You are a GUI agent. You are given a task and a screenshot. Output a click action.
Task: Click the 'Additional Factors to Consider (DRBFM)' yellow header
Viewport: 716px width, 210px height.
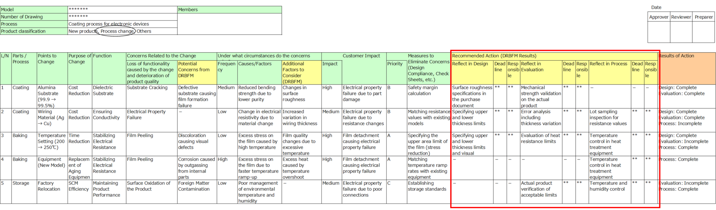click(301, 73)
